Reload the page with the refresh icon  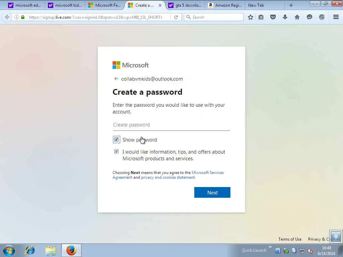pos(176,17)
